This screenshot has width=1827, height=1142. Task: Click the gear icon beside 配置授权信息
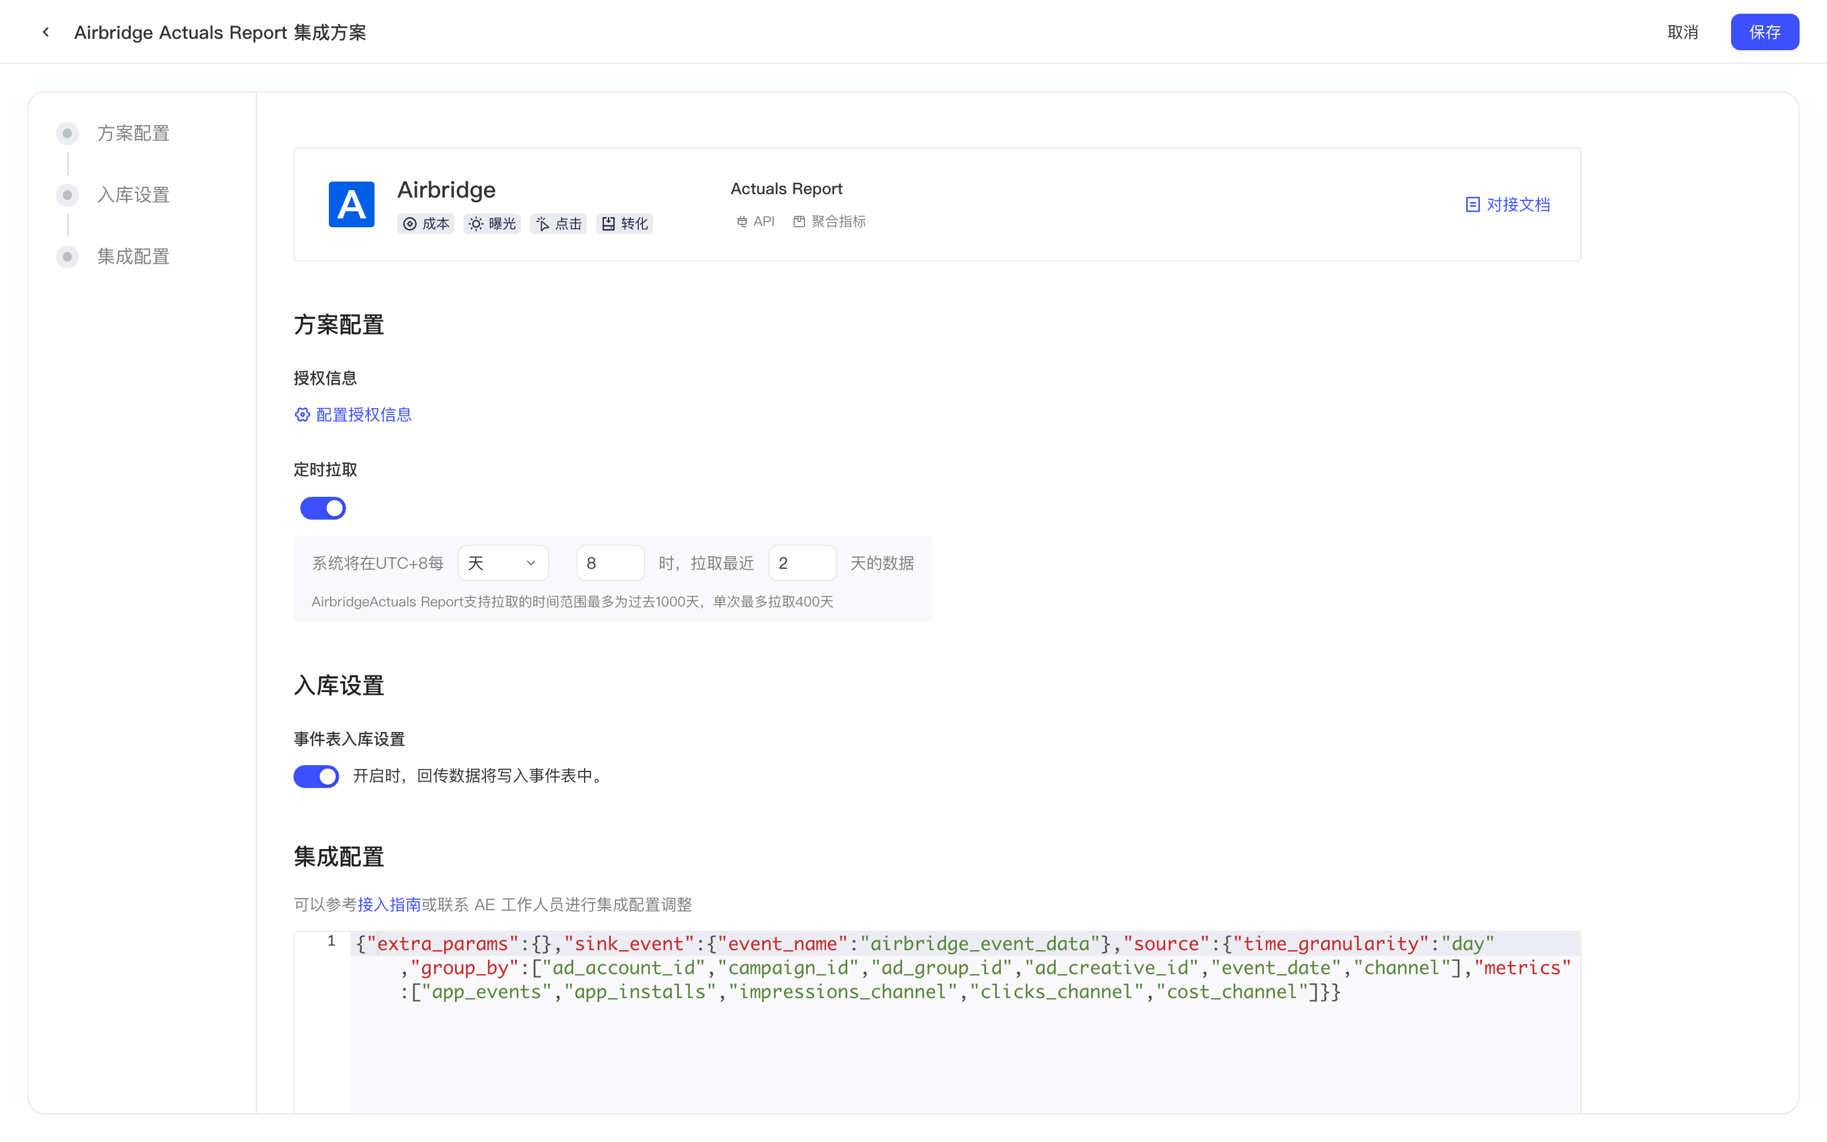pos(302,415)
